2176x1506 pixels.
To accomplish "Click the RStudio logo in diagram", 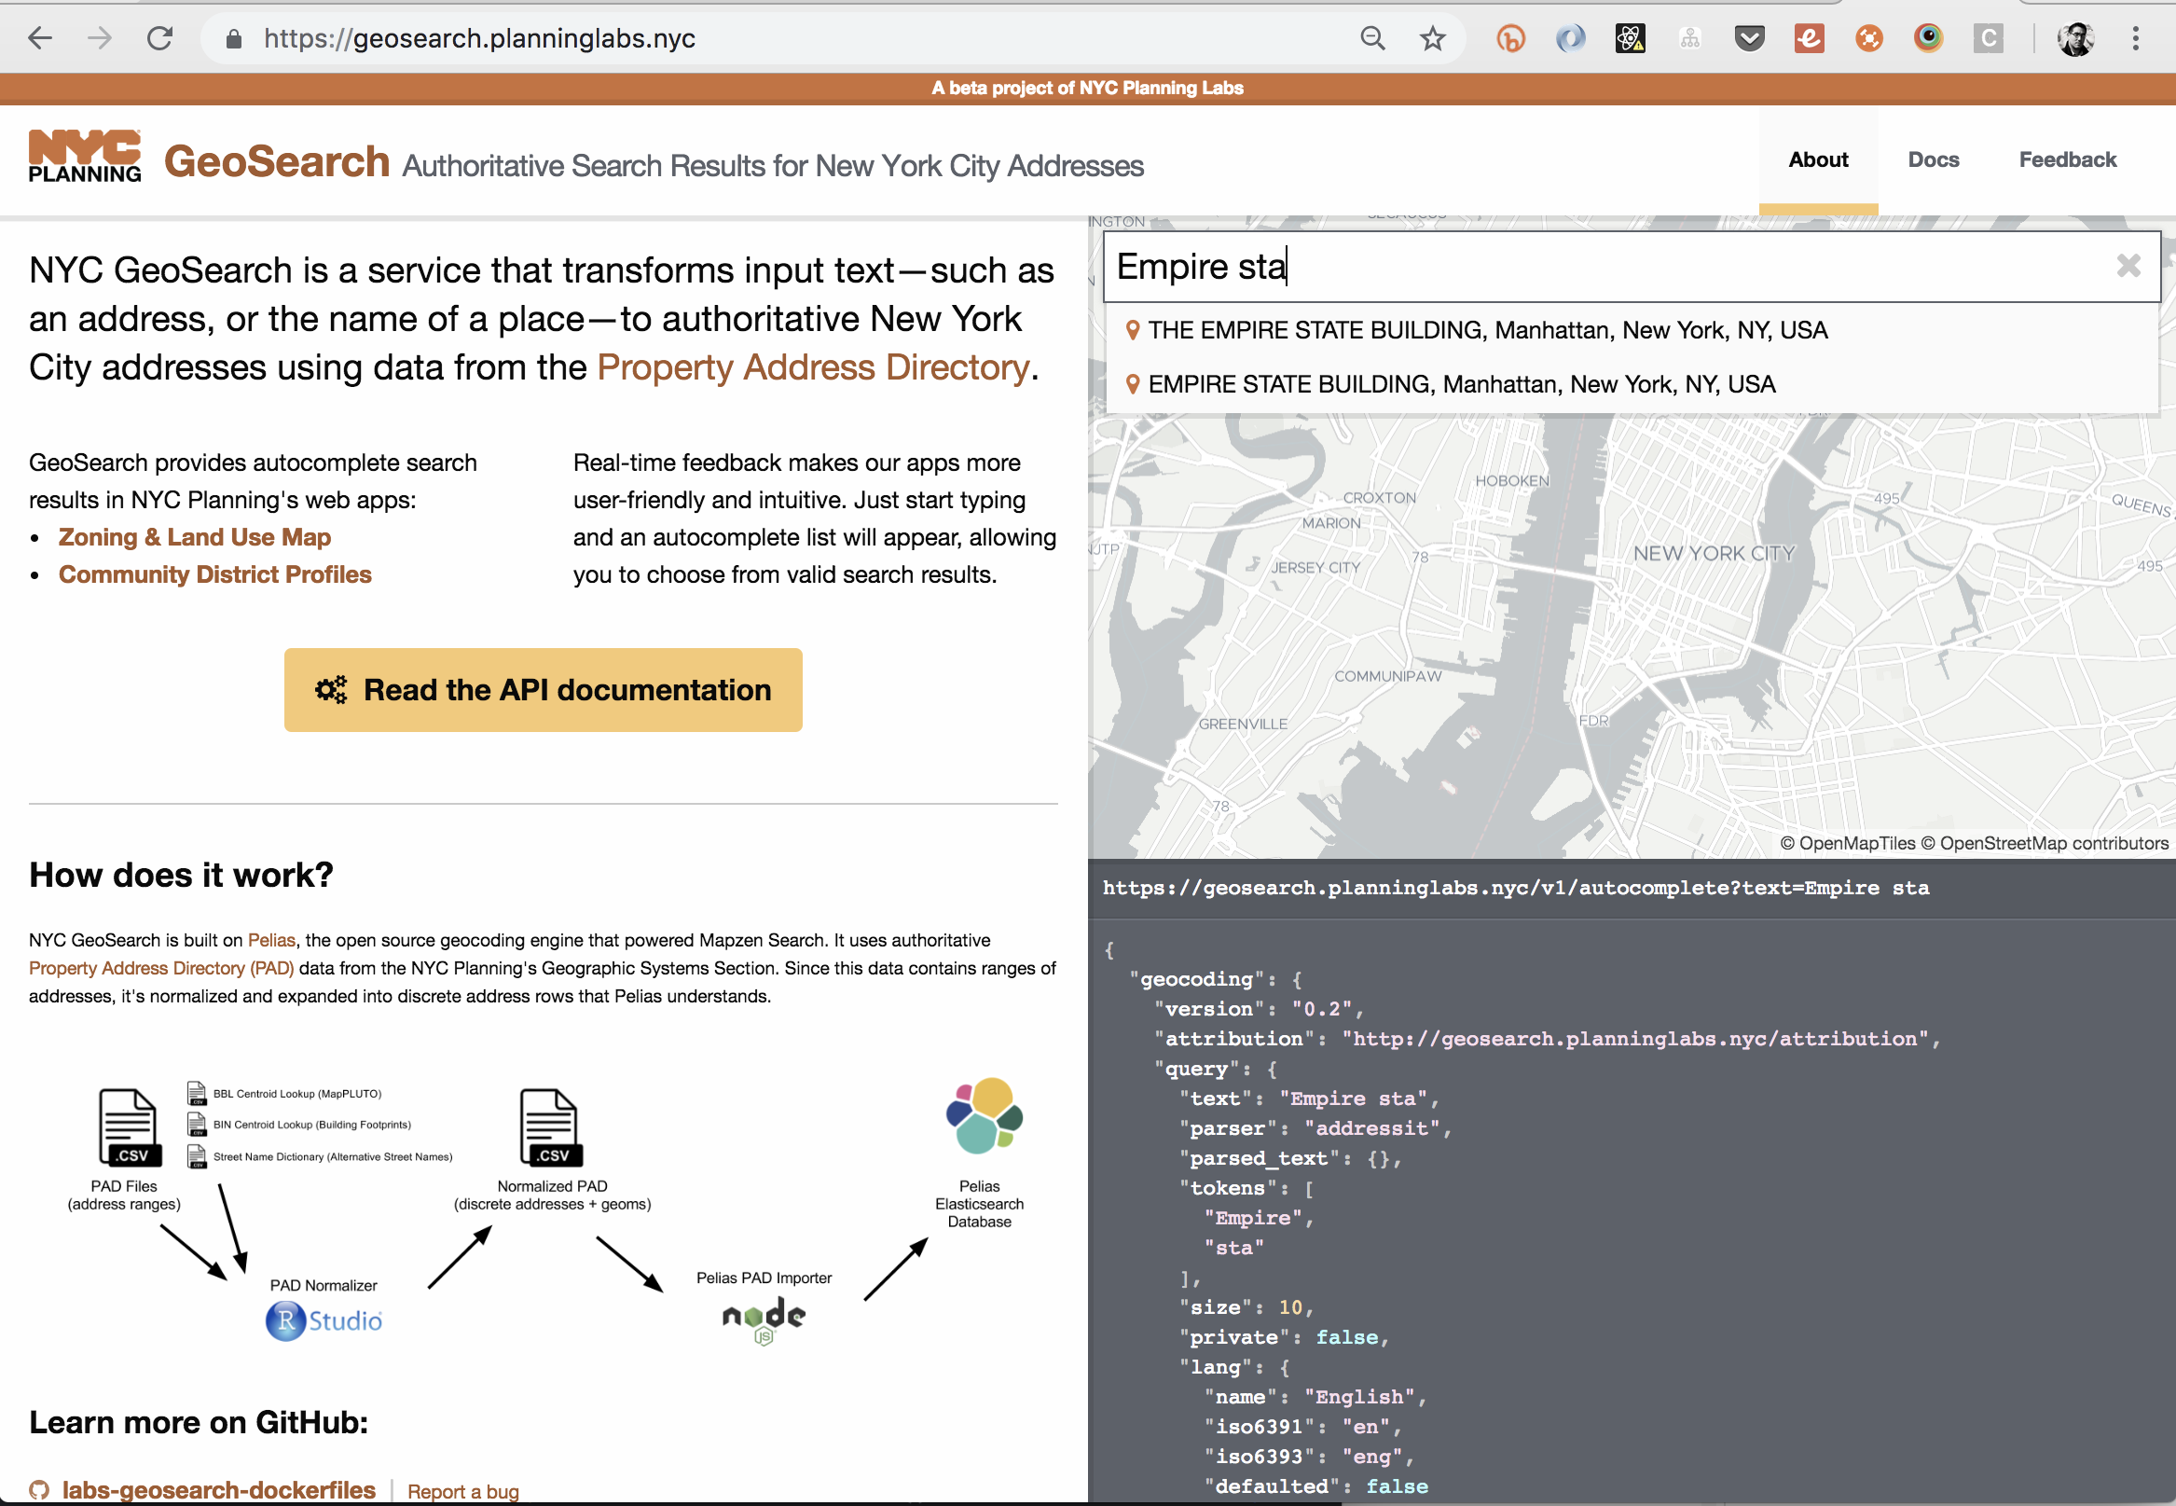I will pos(324,1320).
